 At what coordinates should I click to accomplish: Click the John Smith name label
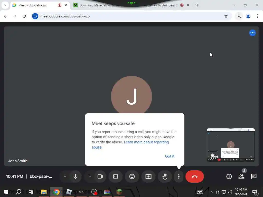click(x=18, y=161)
